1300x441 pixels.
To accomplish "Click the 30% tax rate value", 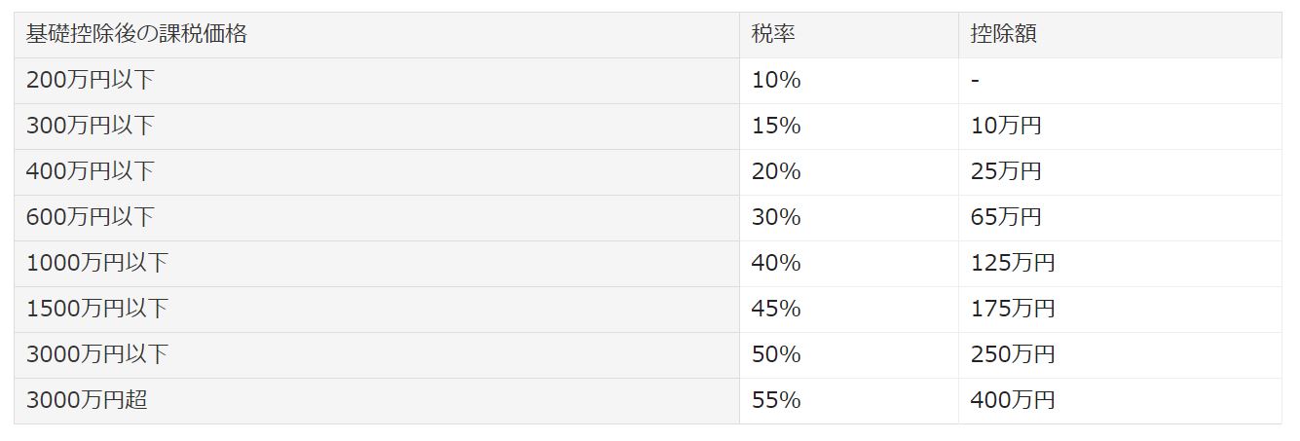I will click(x=775, y=217).
